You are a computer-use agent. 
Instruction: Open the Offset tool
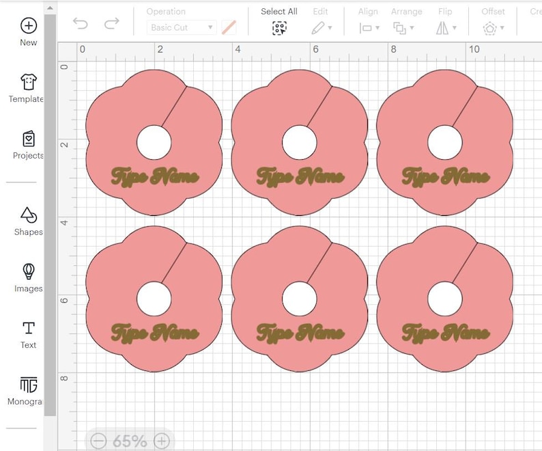point(494,28)
